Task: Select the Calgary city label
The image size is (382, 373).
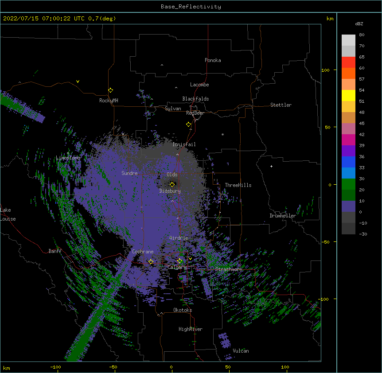Action: click(177, 267)
